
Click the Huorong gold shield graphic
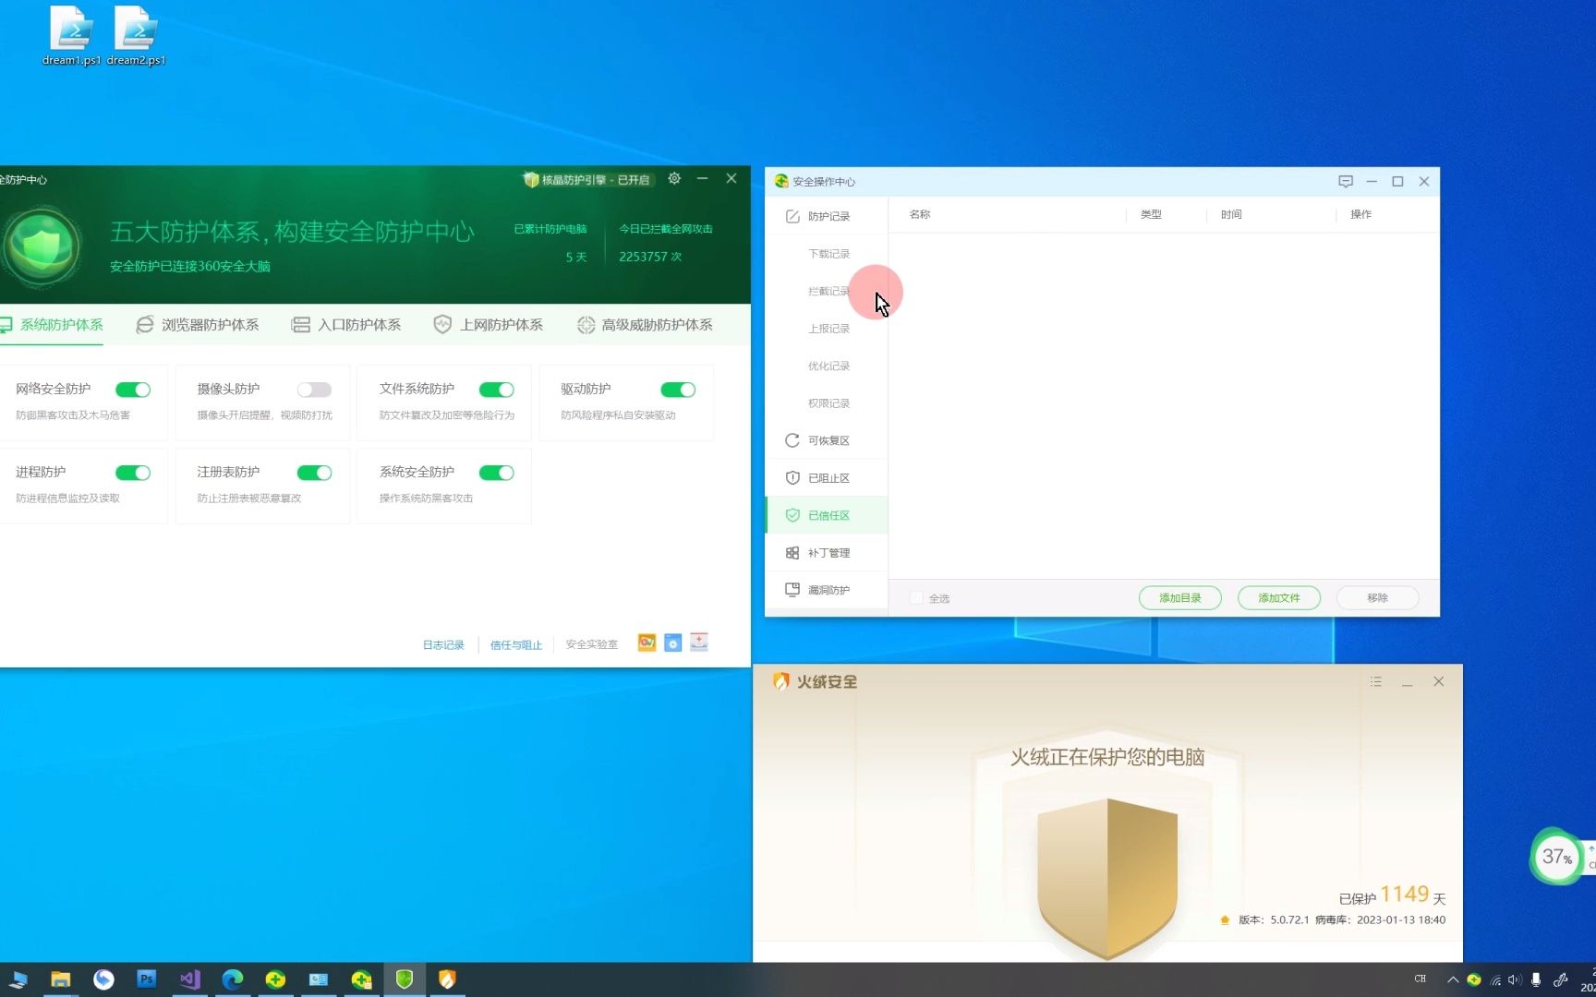pyautogui.click(x=1106, y=877)
